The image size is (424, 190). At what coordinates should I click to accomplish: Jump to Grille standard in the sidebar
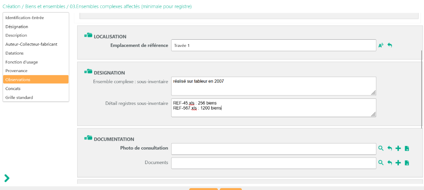[x=19, y=98]
